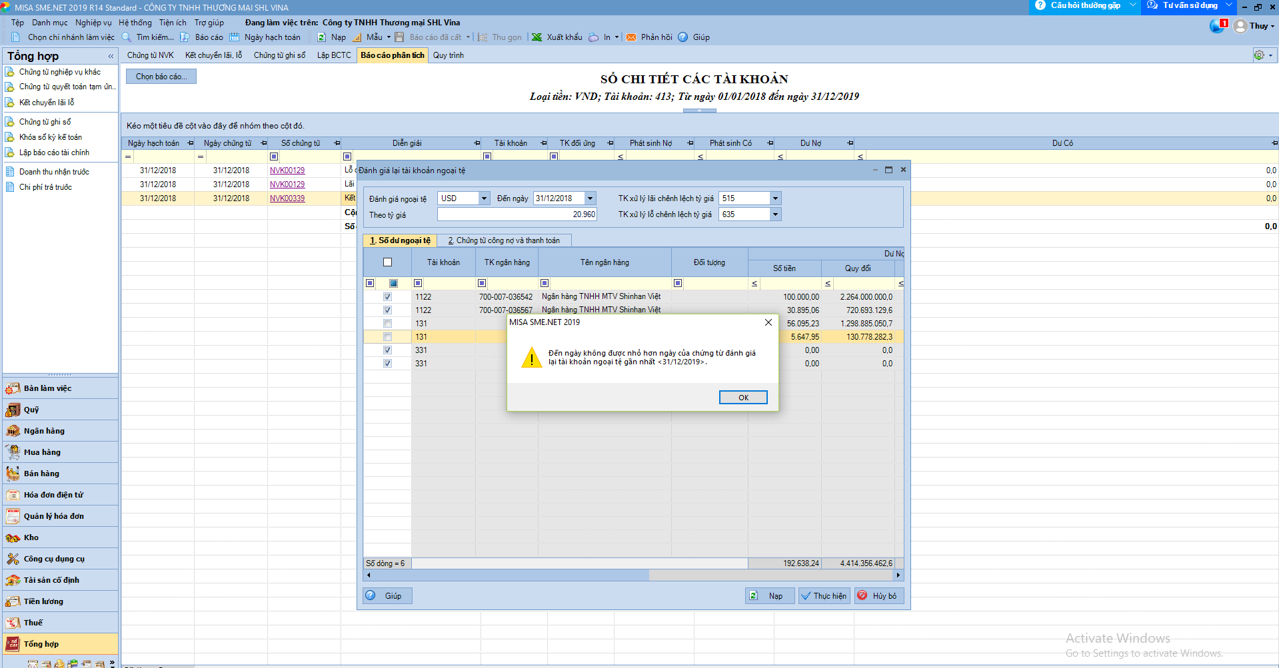Click the Nạp button in revaluation dialog
The height and width of the screenshot is (668, 1279).
(x=770, y=596)
